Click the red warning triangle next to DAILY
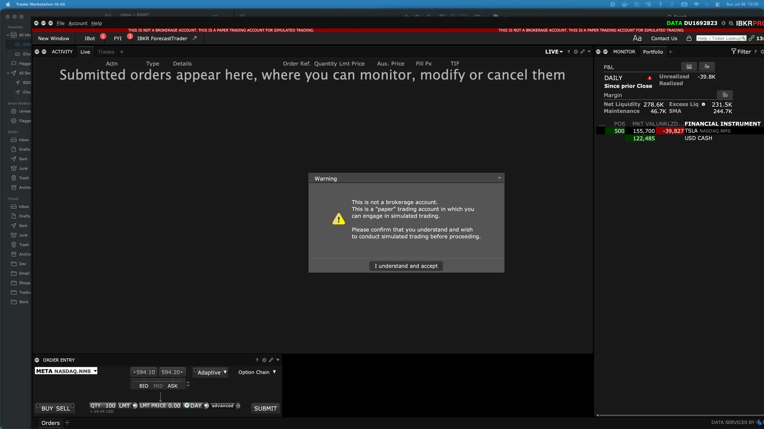Image resolution: width=764 pixels, height=429 pixels. point(649,78)
